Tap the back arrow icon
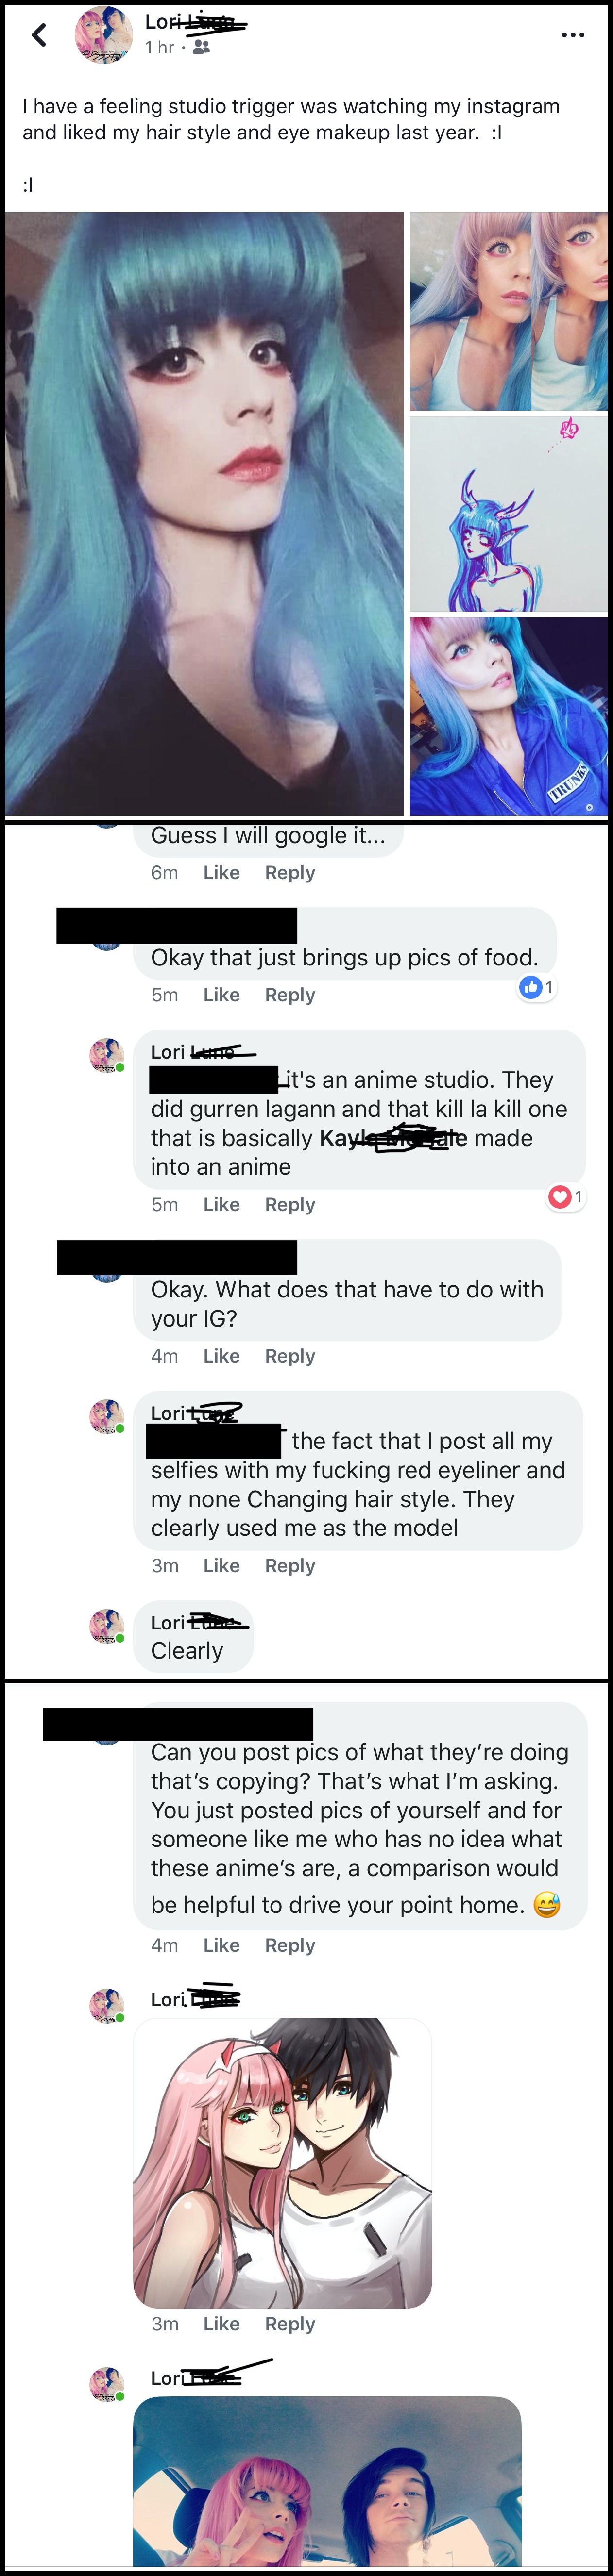 pyautogui.click(x=39, y=36)
